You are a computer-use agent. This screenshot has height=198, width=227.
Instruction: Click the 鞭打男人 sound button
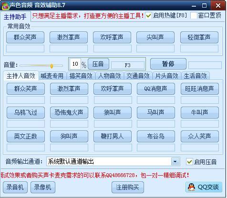point(113,136)
